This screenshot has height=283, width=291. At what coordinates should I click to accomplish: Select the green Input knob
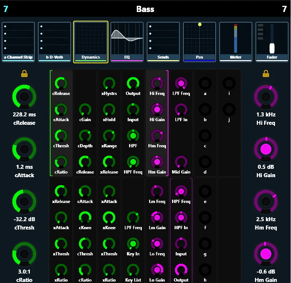[x=133, y=109]
